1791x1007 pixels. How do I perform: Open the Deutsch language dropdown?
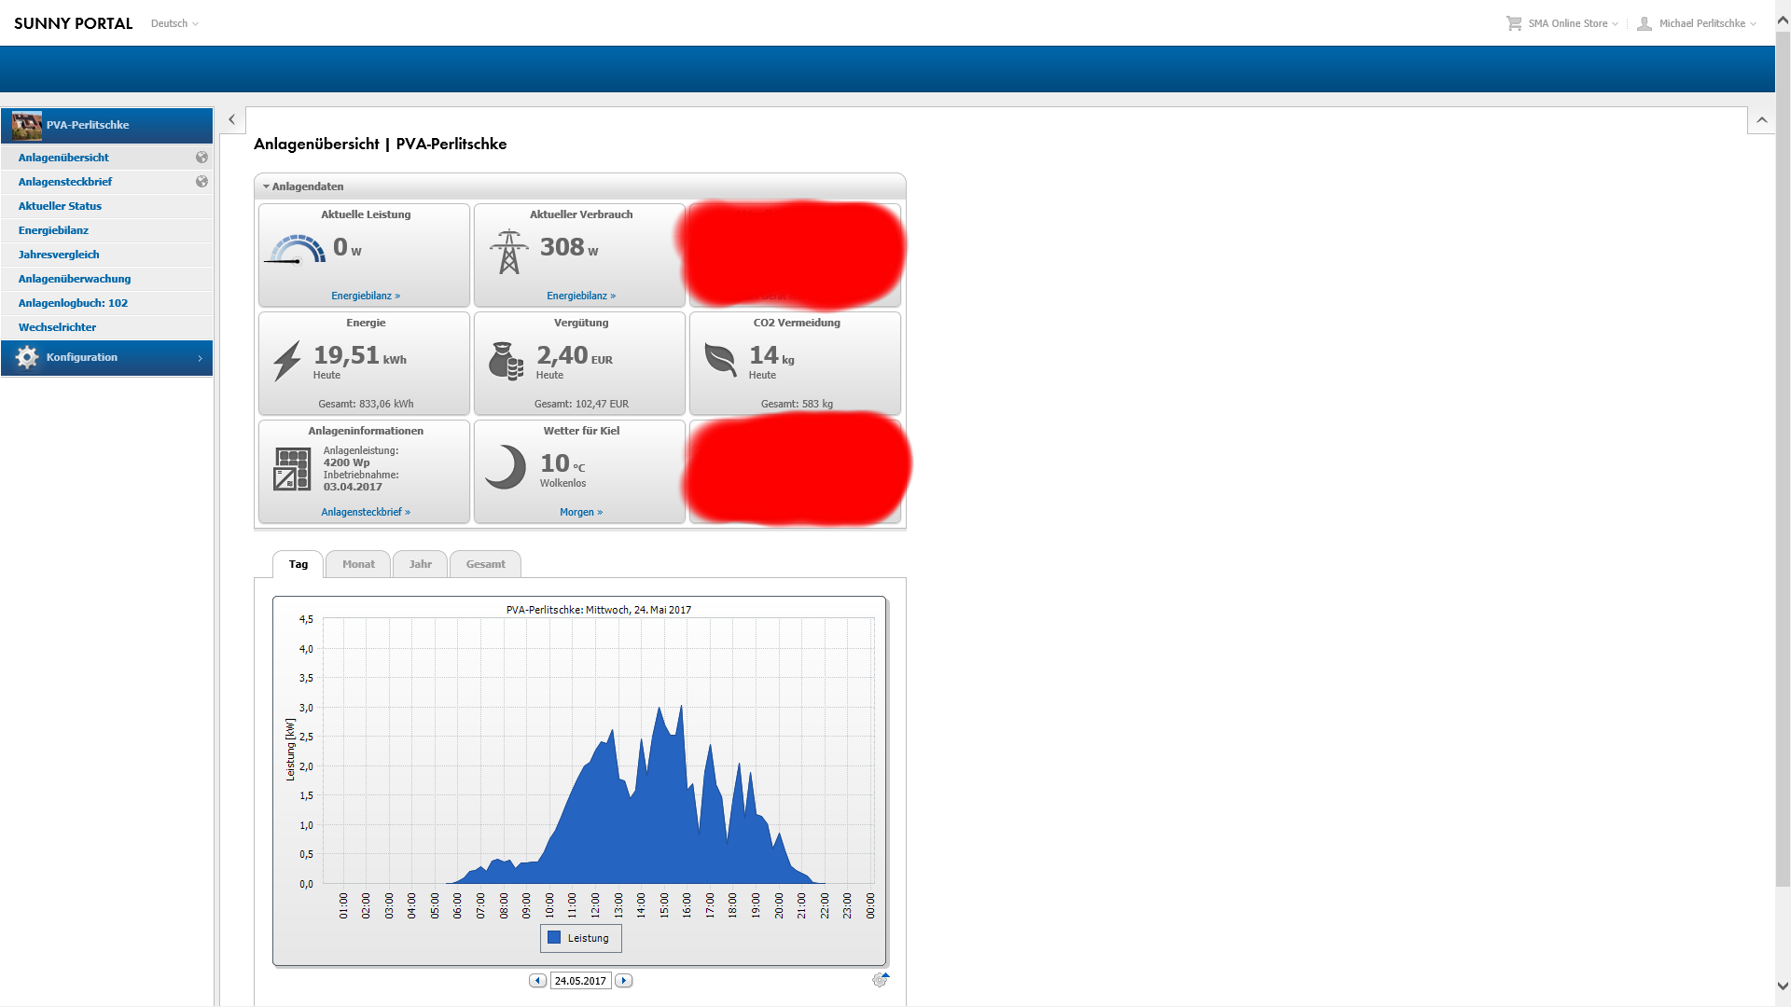click(174, 23)
